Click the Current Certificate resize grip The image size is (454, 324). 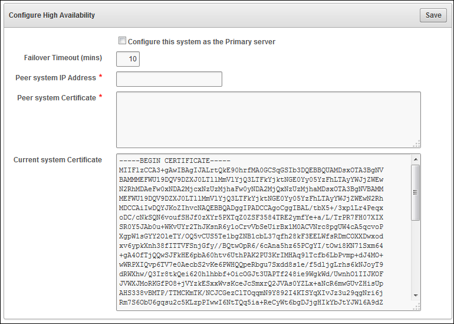point(417,307)
